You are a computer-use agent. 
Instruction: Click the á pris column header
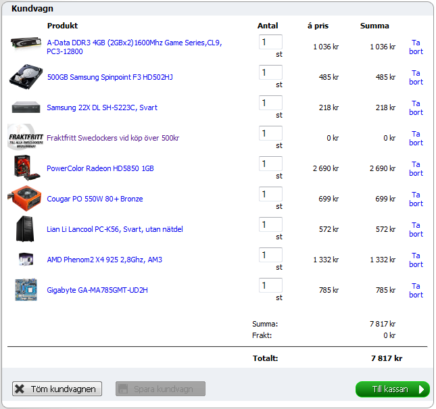[318, 26]
